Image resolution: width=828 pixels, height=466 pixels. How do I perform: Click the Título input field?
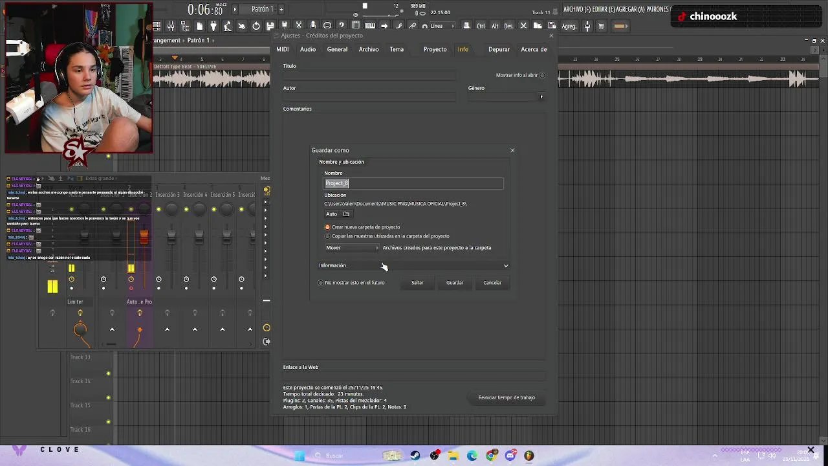(x=369, y=75)
